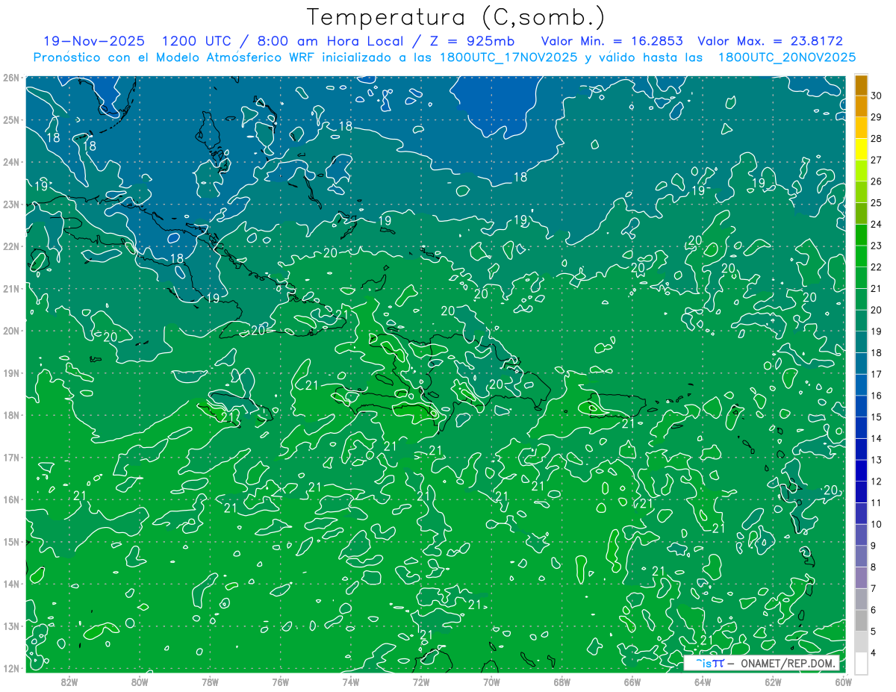896x692 pixels.
Task: Click the '70W' longitude label
Action: [x=491, y=682]
